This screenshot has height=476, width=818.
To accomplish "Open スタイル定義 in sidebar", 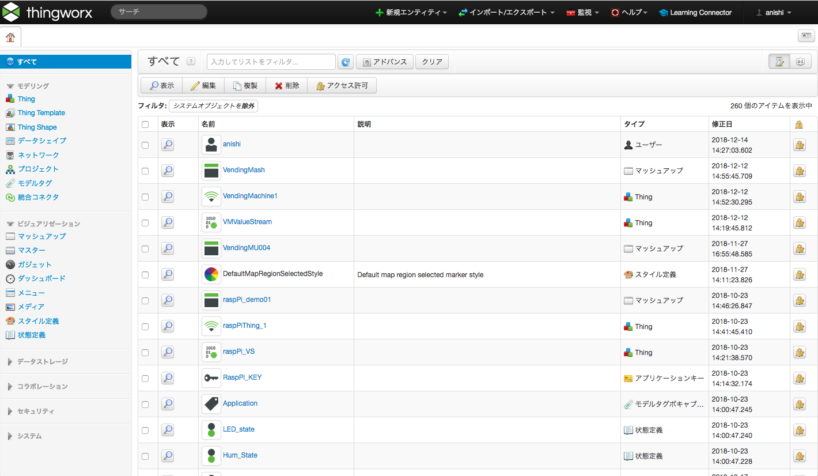I will tap(38, 321).
